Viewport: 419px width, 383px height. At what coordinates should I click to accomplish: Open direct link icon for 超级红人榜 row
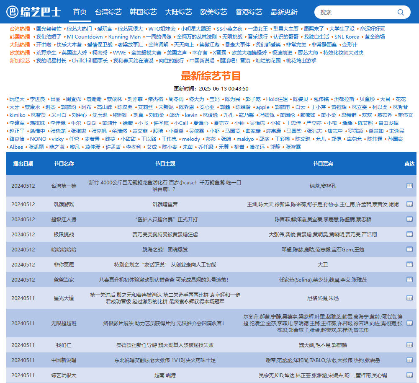point(409,219)
